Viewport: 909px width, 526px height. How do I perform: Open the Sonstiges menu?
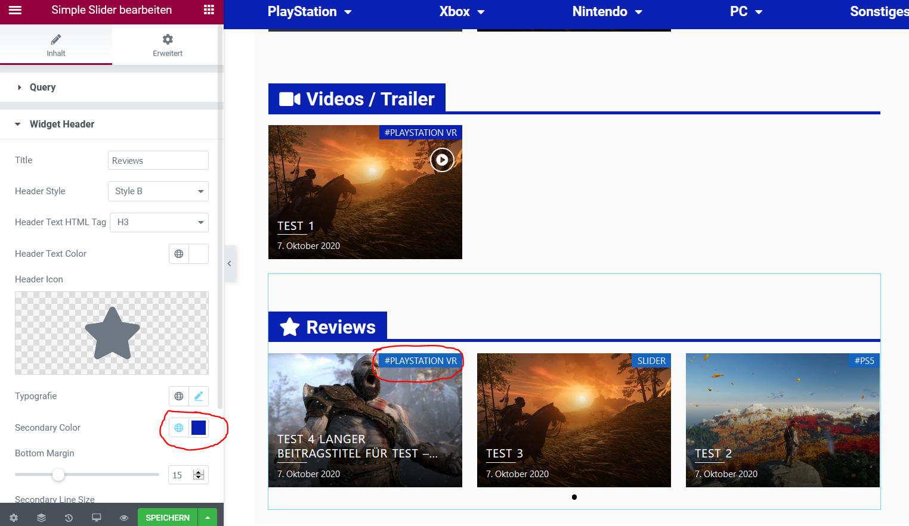pyautogui.click(x=879, y=12)
